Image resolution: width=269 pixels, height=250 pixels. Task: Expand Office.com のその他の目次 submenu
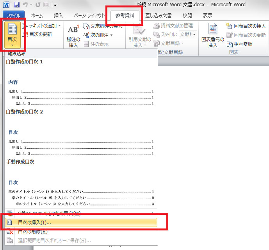[81, 213]
